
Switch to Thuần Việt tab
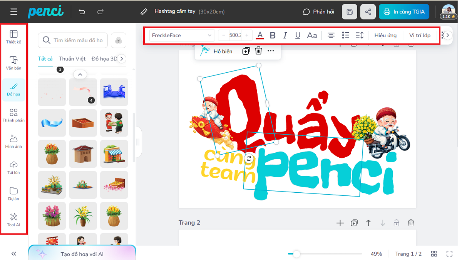72,59
